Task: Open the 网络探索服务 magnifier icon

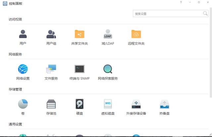Action: [x=108, y=69]
